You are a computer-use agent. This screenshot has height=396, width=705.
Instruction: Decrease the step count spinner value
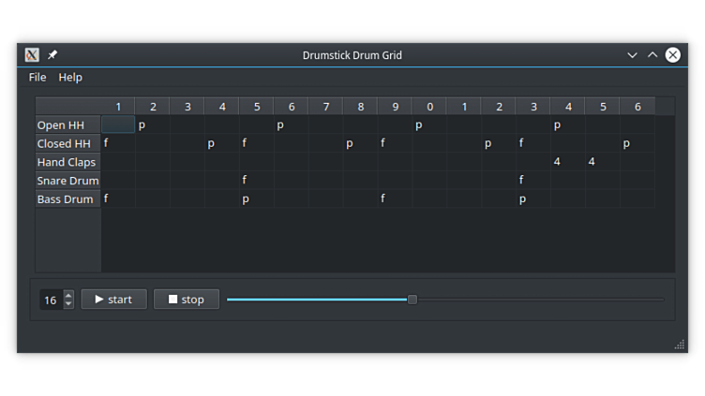(x=68, y=304)
